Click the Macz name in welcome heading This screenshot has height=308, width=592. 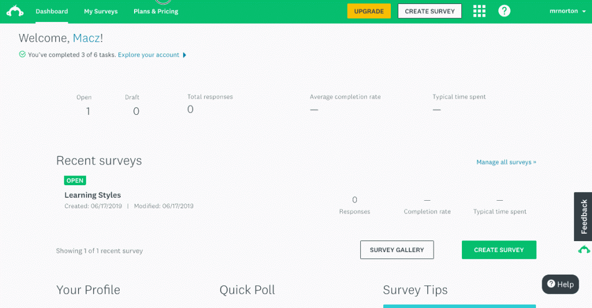tap(86, 38)
